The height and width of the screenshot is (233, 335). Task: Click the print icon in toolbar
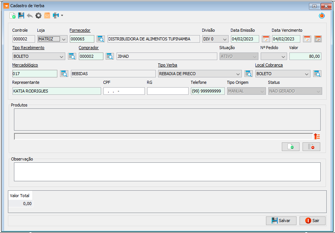pyautogui.click(x=56, y=15)
